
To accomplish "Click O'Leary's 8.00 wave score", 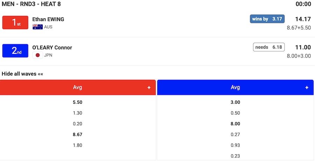I will (235, 124).
